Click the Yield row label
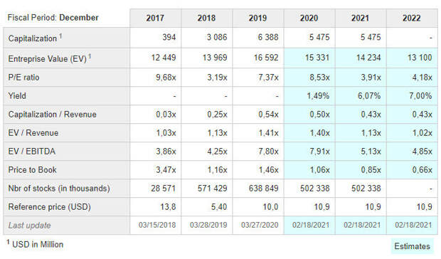441x259 pixels. point(17,96)
